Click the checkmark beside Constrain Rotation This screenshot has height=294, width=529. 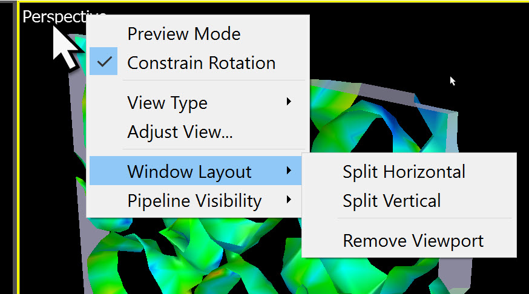[x=104, y=62]
